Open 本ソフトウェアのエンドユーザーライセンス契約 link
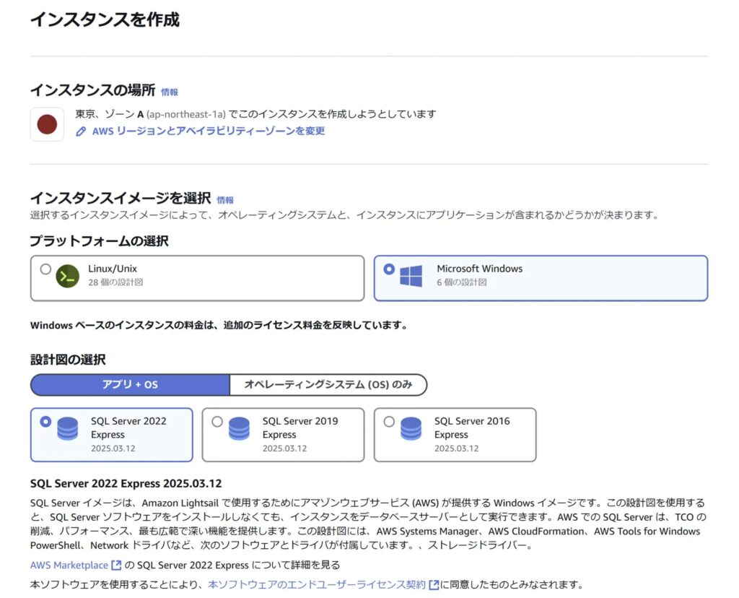 [317, 584]
